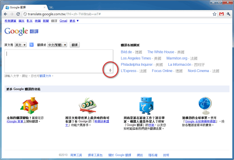Focus the translation text input box

(x=59, y=61)
